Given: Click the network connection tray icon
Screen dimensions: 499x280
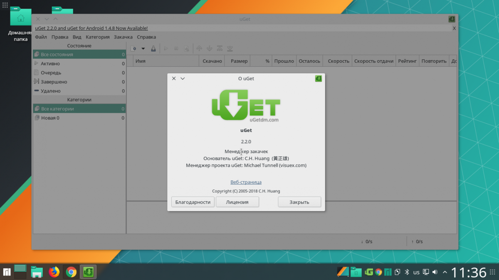Looking at the screenshot, I should (426, 272).
